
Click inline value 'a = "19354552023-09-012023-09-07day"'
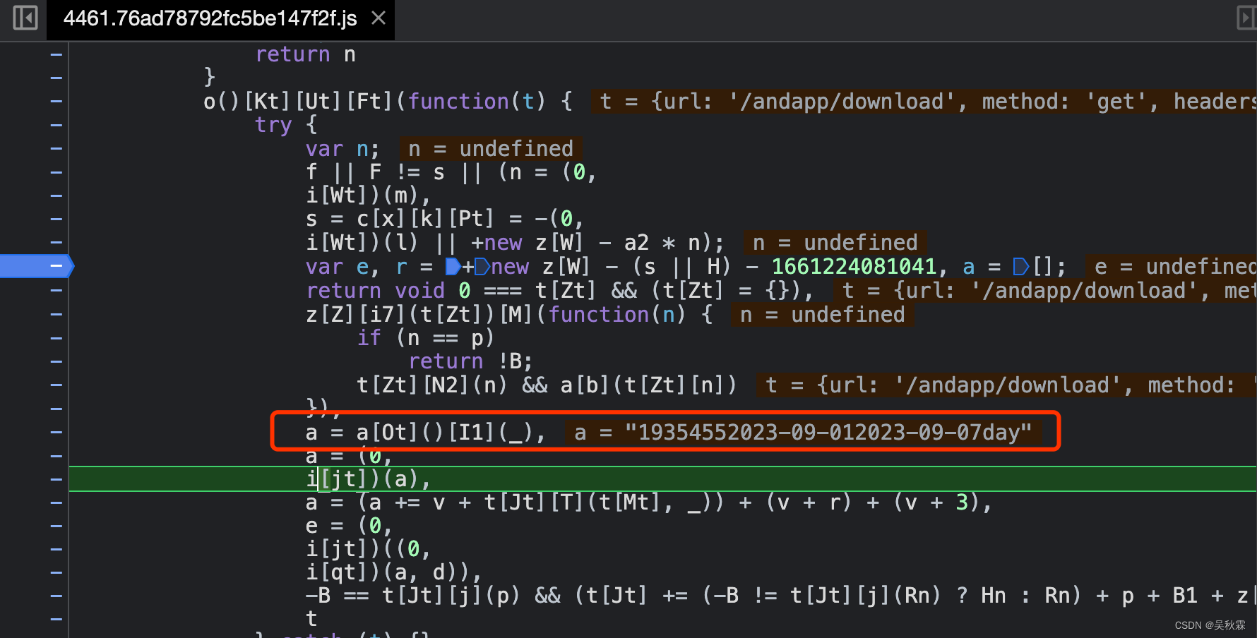pos(803,432)
